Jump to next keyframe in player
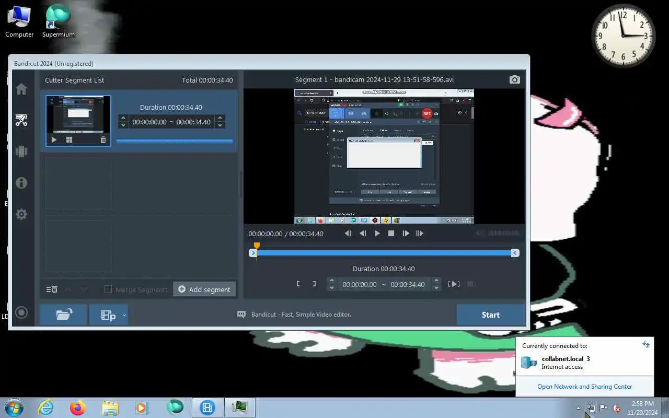Viewport: 669px width, 418px height. [420, 234]
